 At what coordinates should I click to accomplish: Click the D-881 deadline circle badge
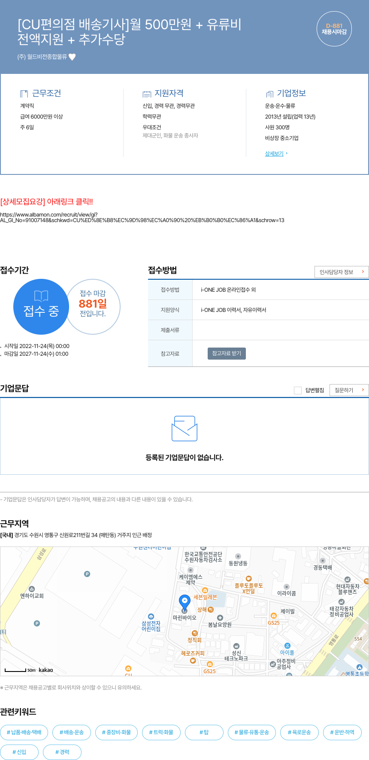coord(334,29)
